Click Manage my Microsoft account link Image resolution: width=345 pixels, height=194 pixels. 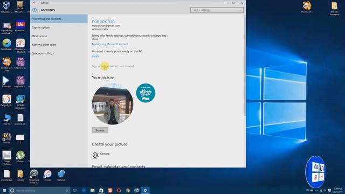coord(110,44)
